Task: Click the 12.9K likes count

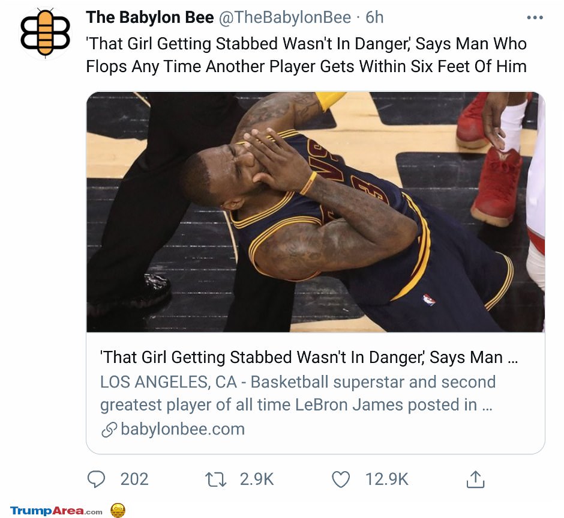Action: [x=386, y=480]
